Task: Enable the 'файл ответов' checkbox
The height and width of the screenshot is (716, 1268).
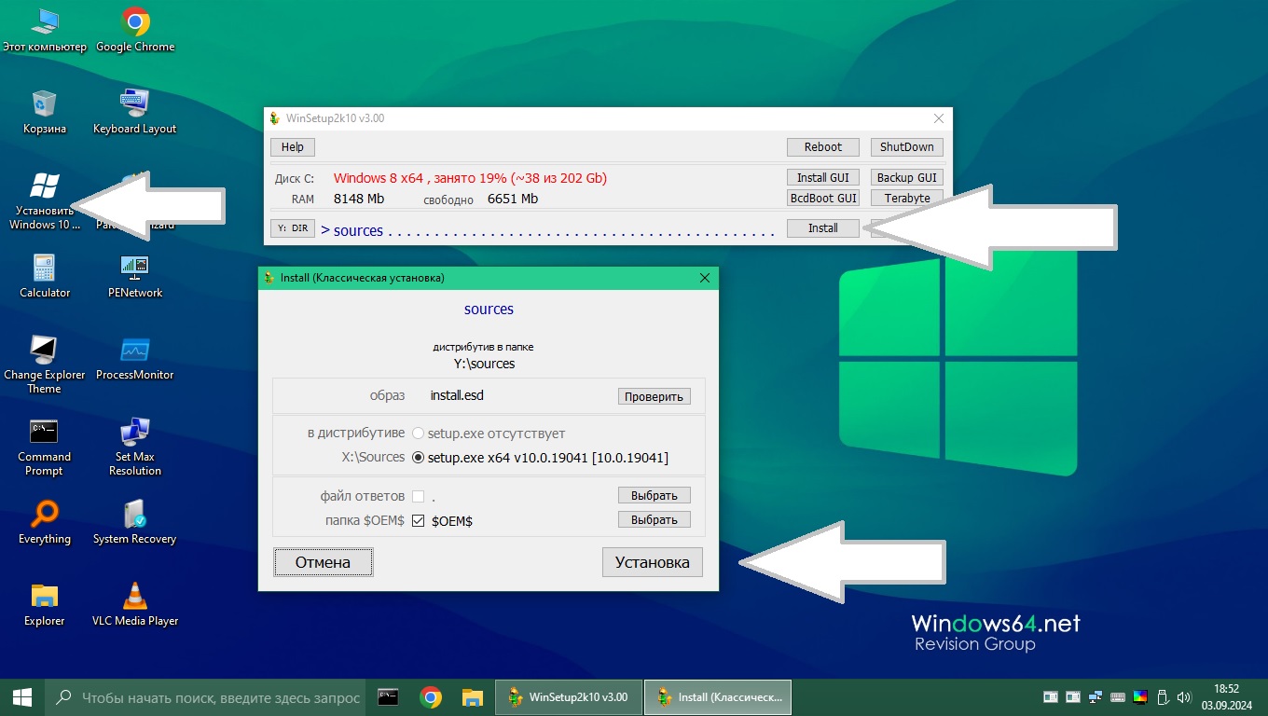Action: 417,495
